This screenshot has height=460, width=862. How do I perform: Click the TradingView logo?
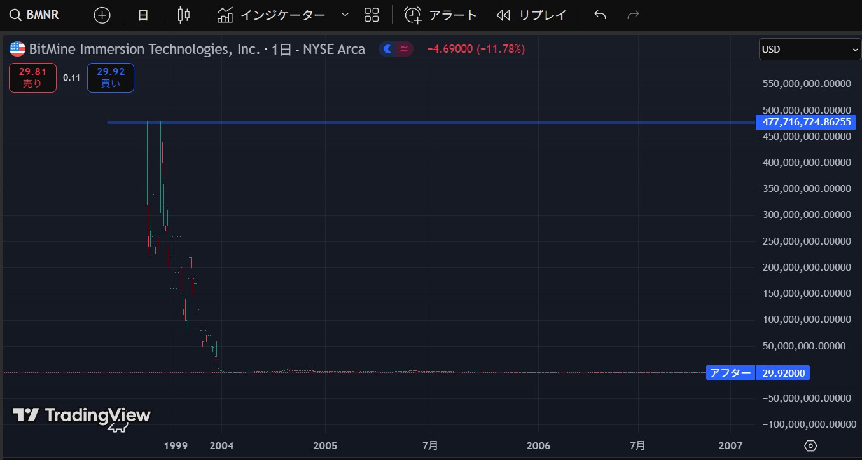coord(82,416)
